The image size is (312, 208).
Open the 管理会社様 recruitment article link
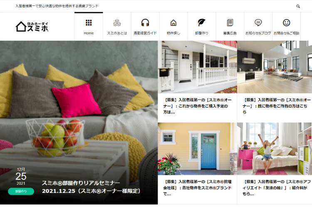tap(198, 188)
